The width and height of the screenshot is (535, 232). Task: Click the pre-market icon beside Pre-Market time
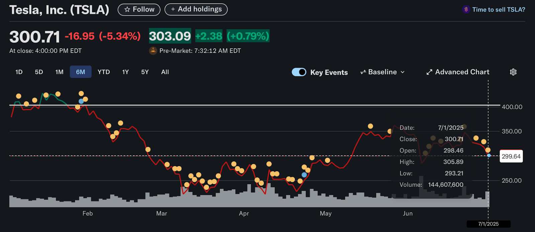coord(153,51)
